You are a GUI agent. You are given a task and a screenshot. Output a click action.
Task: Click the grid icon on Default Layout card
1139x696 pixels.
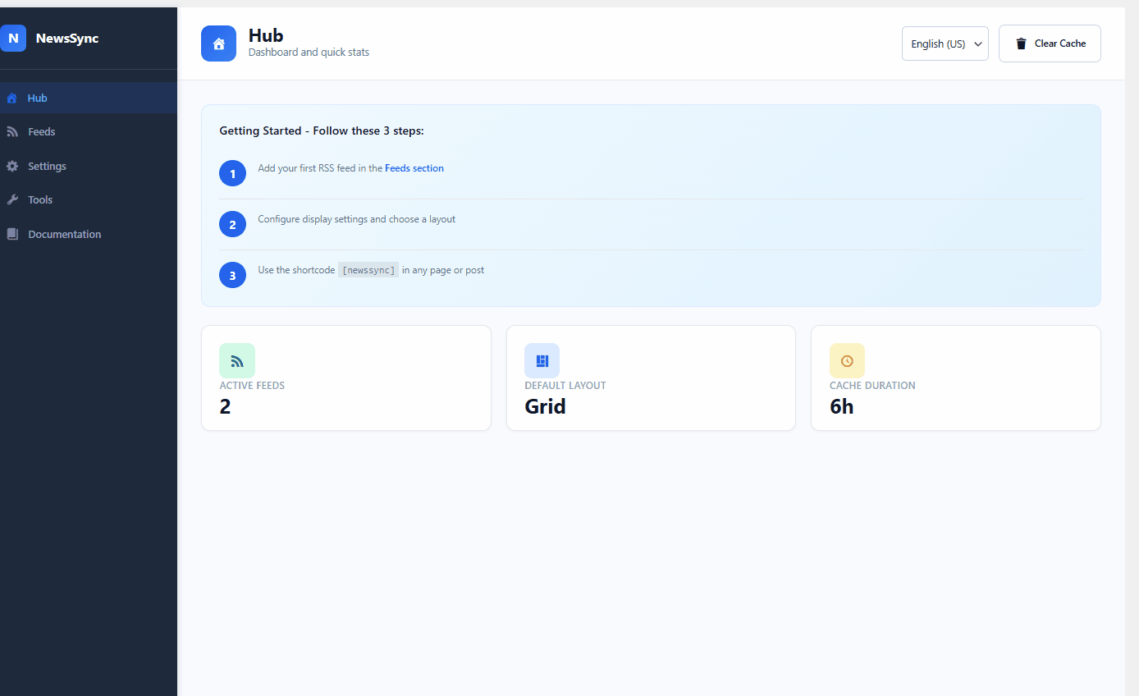click(x=542, y=361)
